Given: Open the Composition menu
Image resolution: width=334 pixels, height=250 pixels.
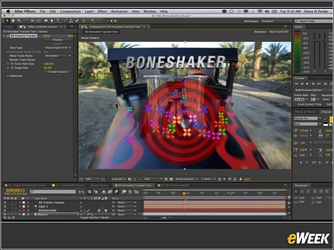Looking at the screenshot, I should point(70,11).
